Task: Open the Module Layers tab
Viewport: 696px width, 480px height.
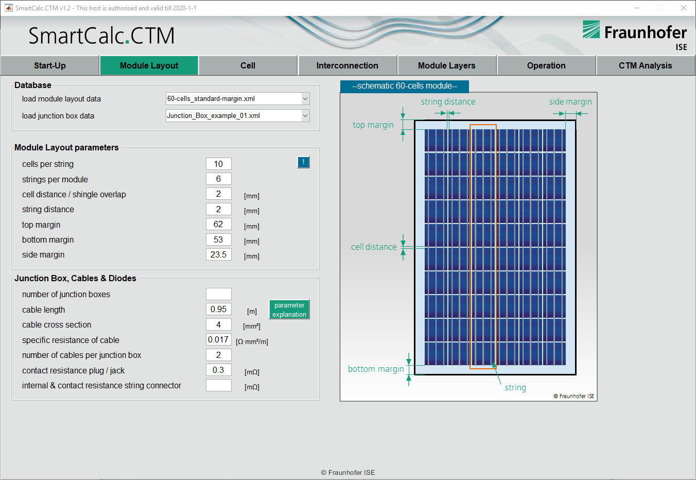Action: pyautogui.click(x=446, y=65)
